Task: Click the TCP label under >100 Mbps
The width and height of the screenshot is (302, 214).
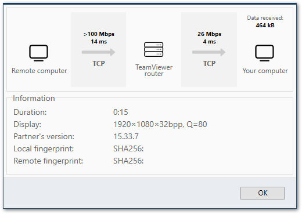Action: coord(99,63)
